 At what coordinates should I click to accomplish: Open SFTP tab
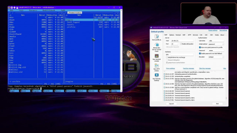[x=189, y=35]
